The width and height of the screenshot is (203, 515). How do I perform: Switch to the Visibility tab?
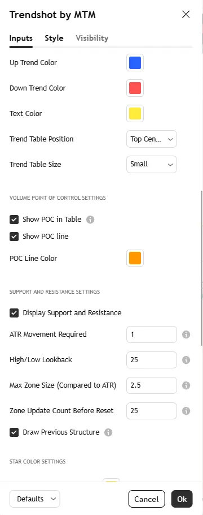tap(92, 38)
